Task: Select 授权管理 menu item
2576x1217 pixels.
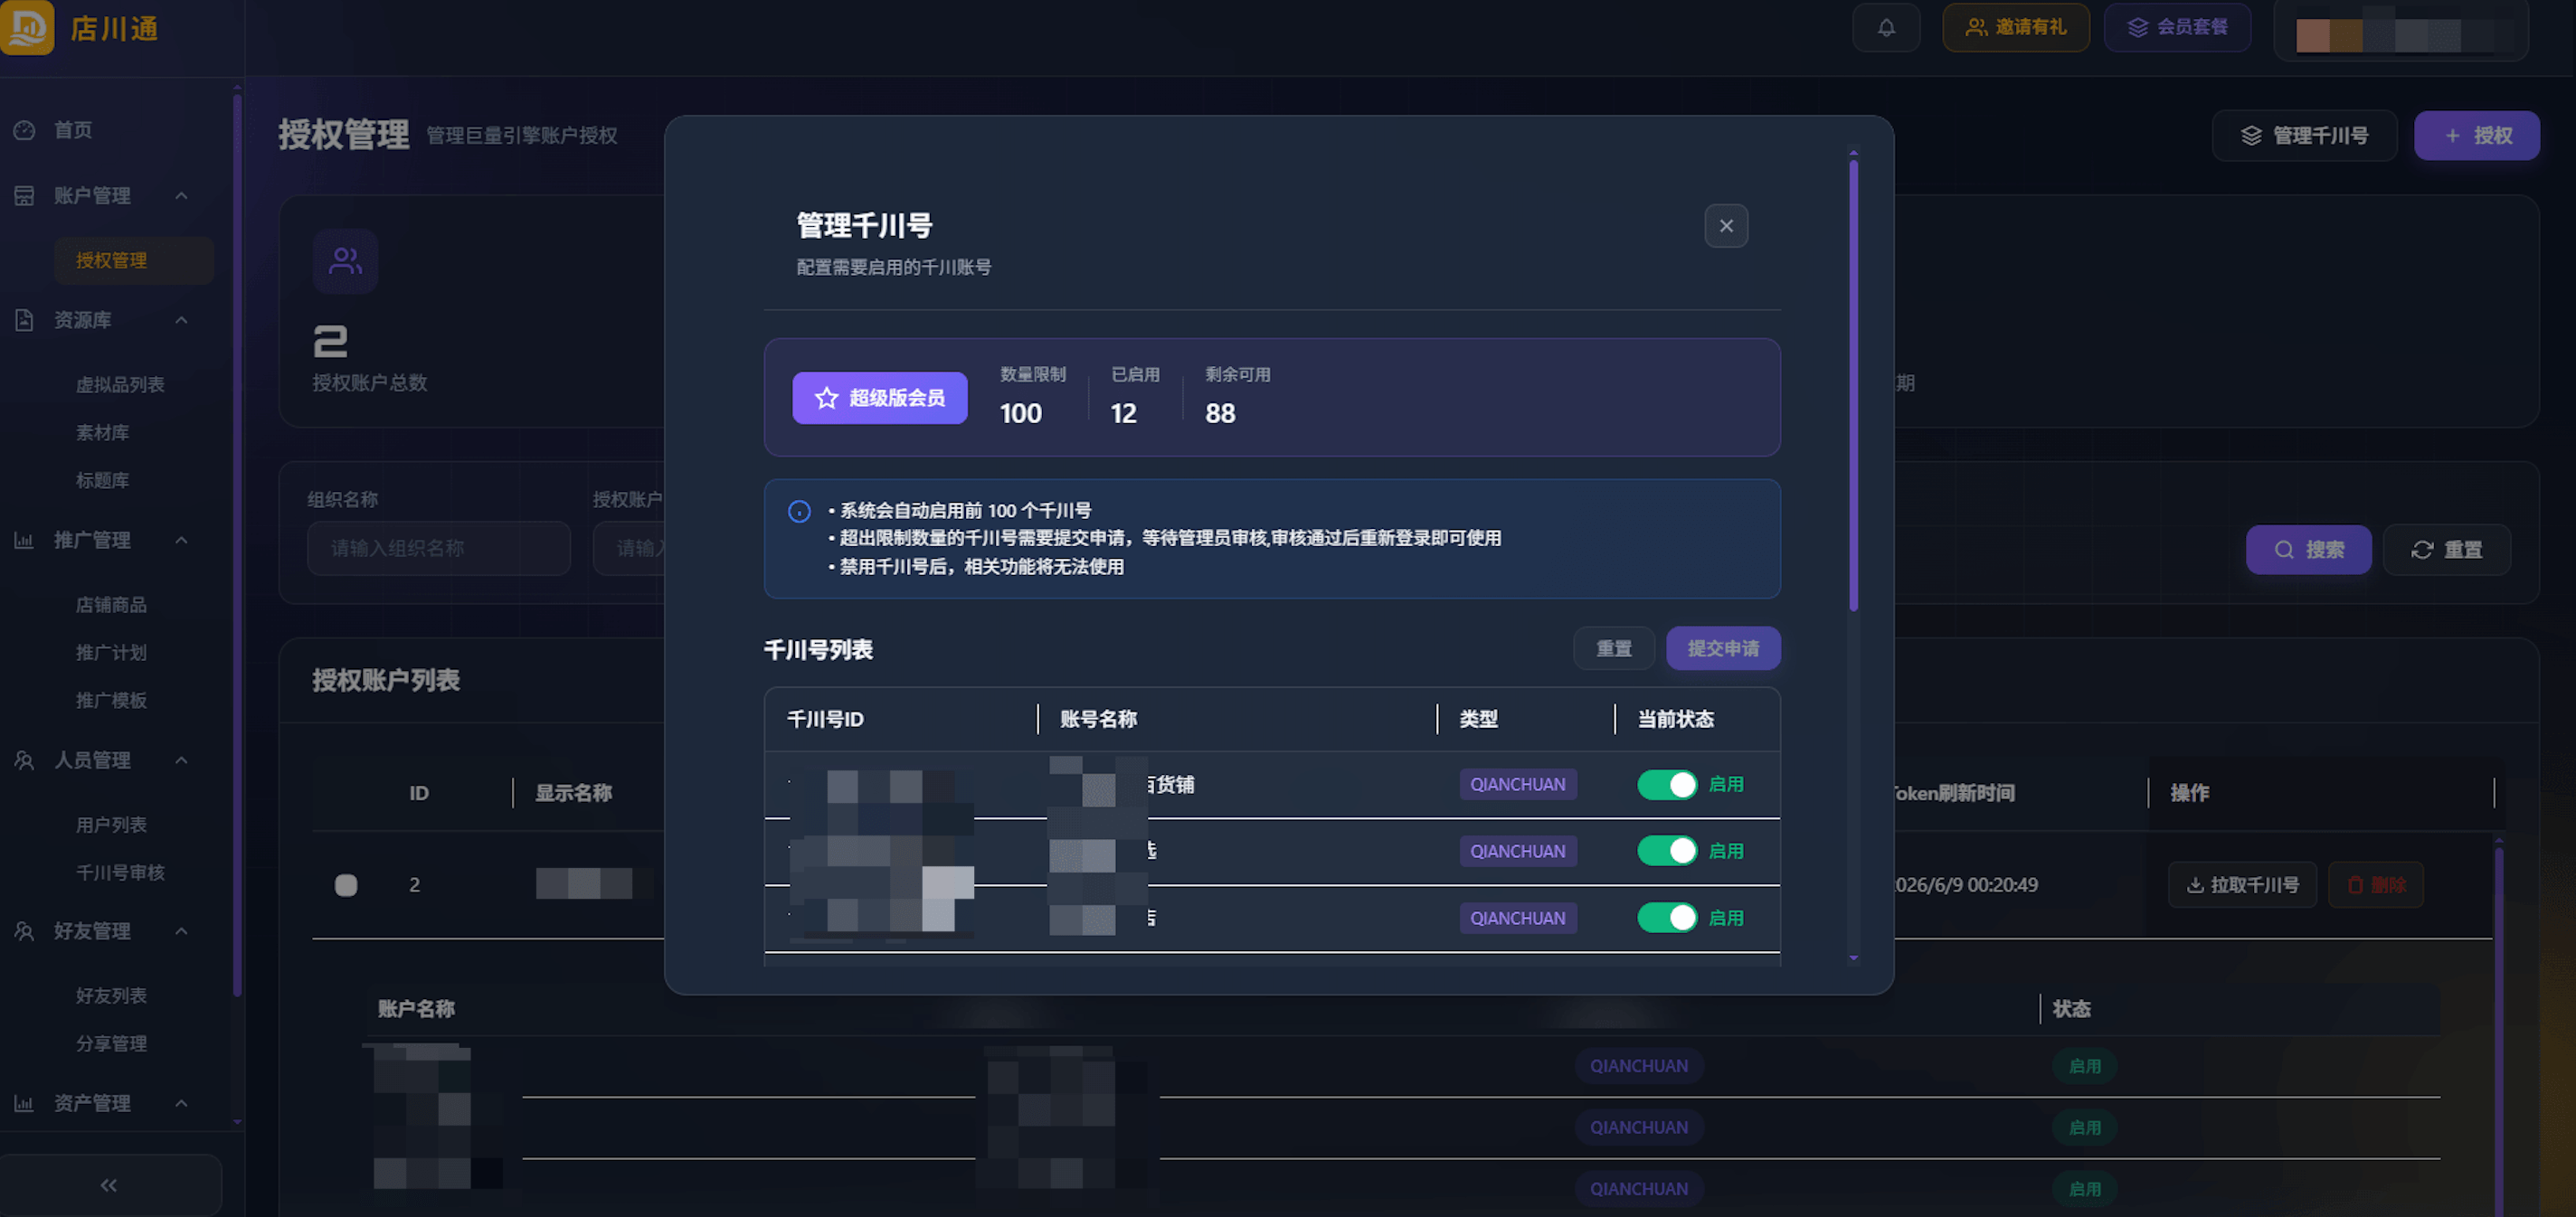Action: pyautogui.click(x=134, y=261)
